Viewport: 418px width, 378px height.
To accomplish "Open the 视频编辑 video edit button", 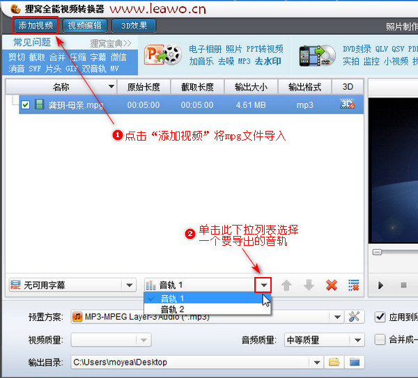I will (85, 26).
